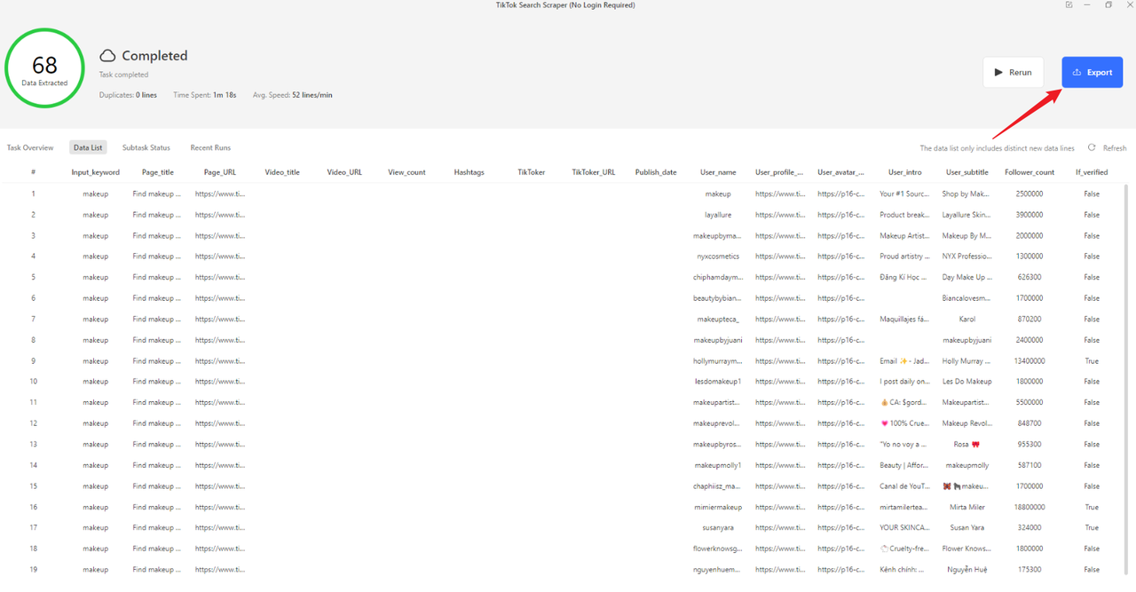1136x592 pixels.
Task: Select the mimiermakeup user name cell
Action: click(x=718, y=507)
